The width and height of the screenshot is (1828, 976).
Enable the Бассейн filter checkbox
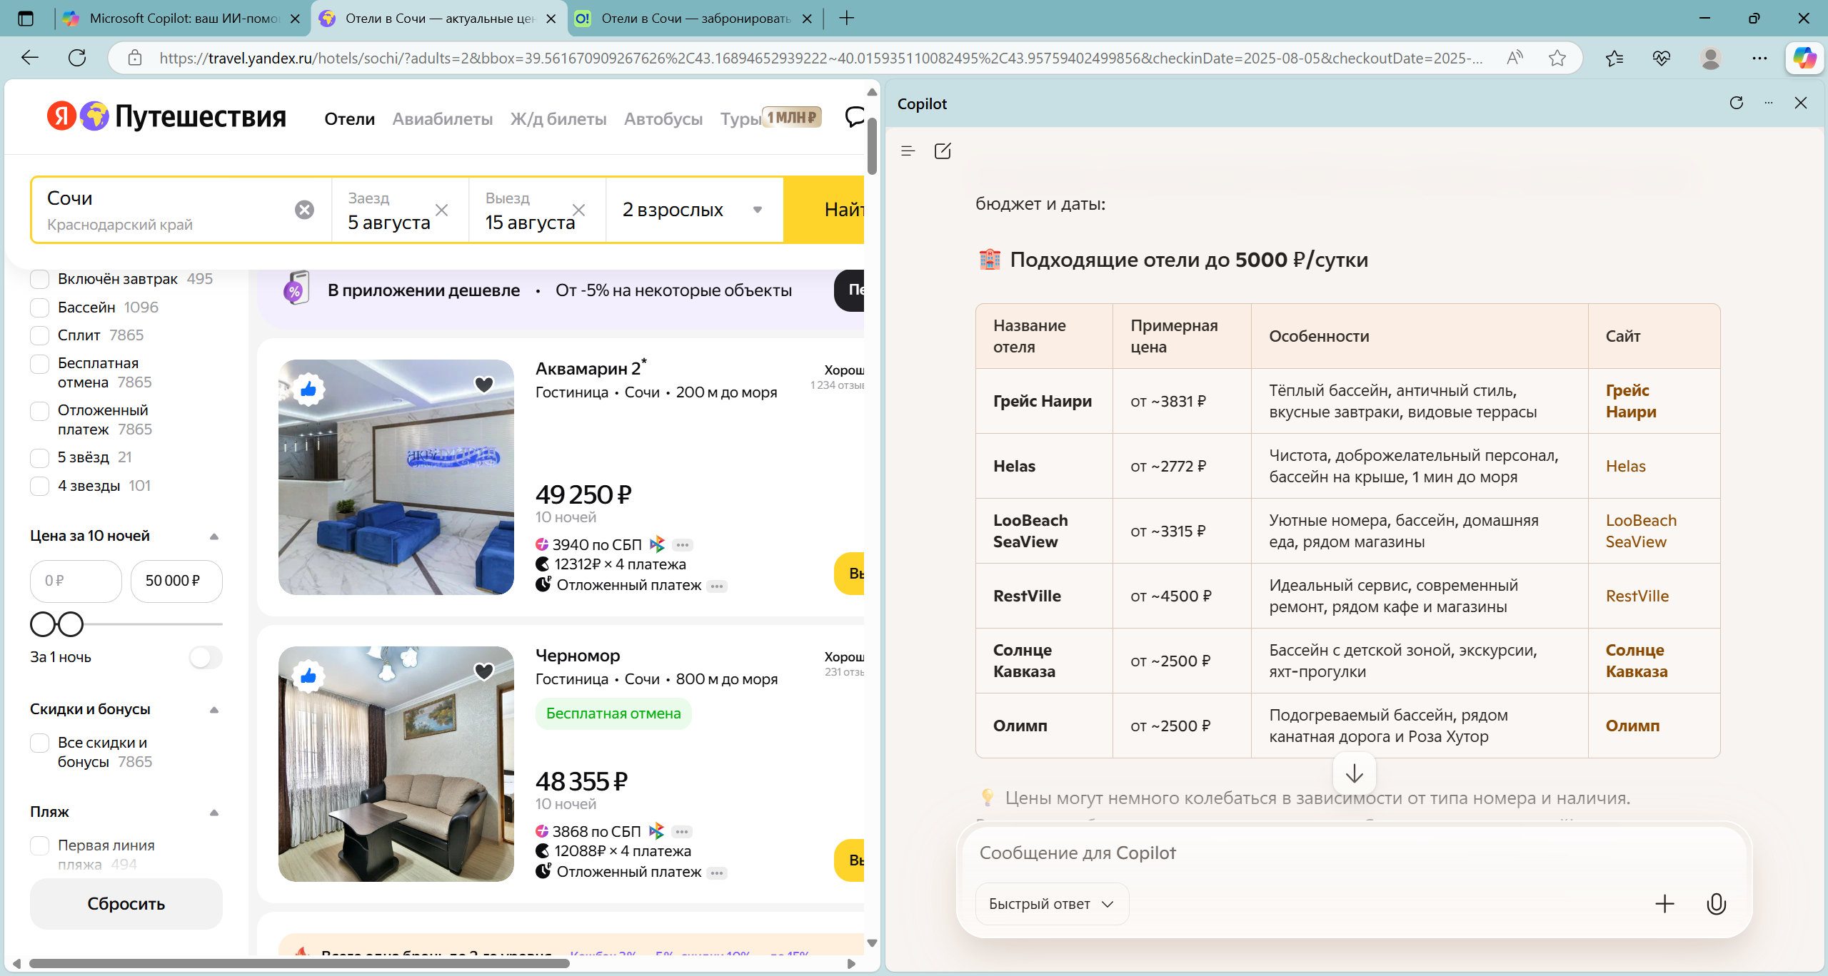40,307
